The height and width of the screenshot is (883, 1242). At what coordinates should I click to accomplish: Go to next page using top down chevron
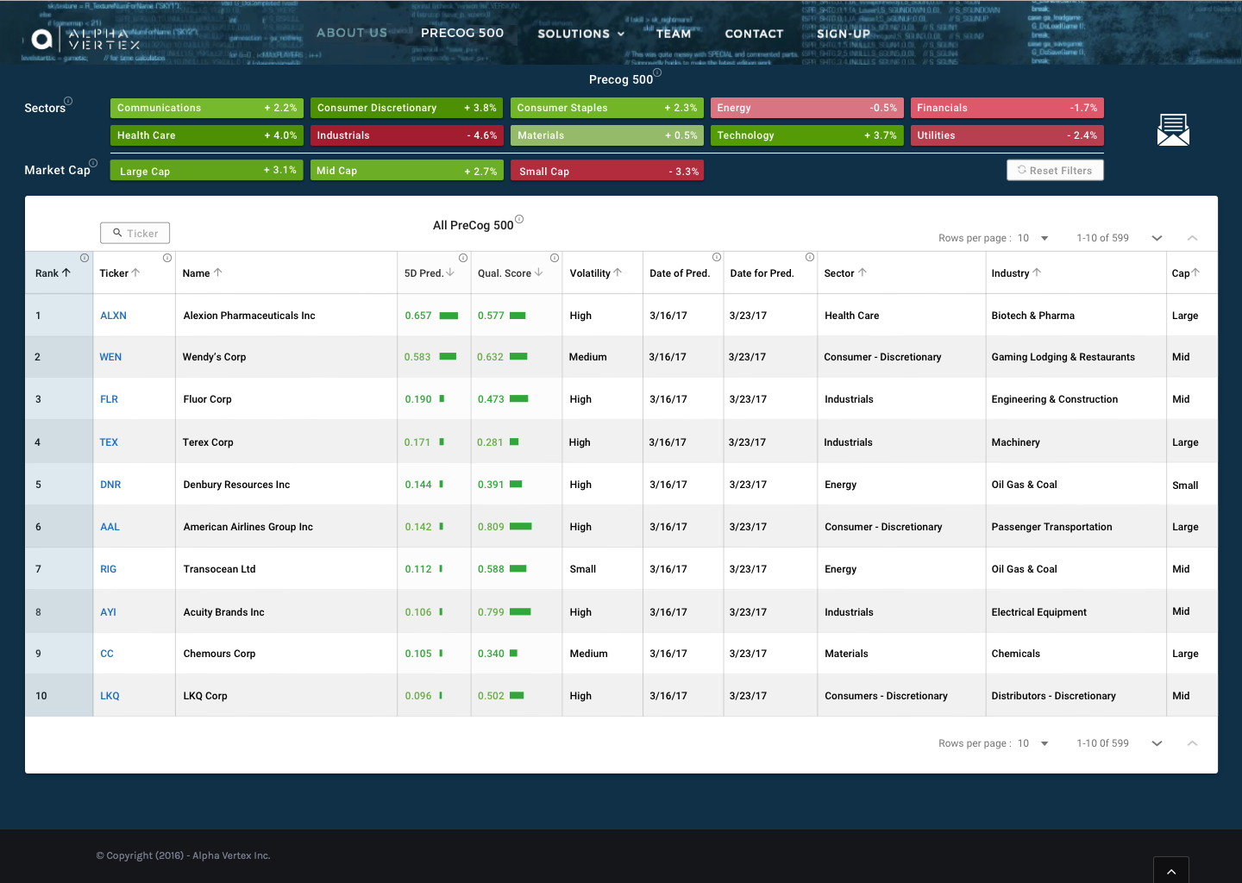tap(1157, 238)
